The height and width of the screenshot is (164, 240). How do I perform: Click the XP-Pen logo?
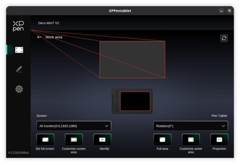(18, 26)
